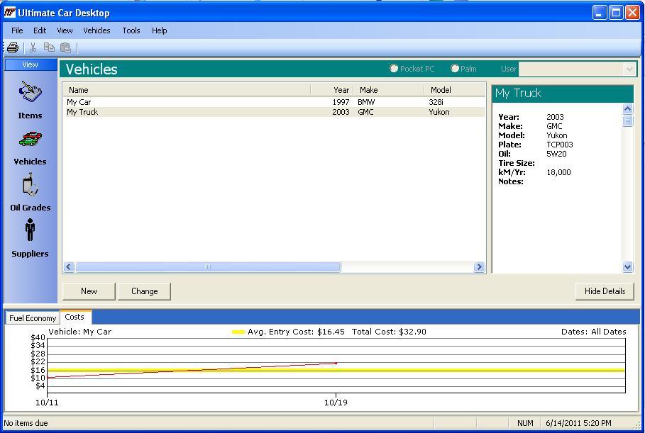Image resolution: width=645 pixels, height=433 pixels.
Task: Sort vehicle list by Name column
Action: pyautogui.click(x=187, y=90)
